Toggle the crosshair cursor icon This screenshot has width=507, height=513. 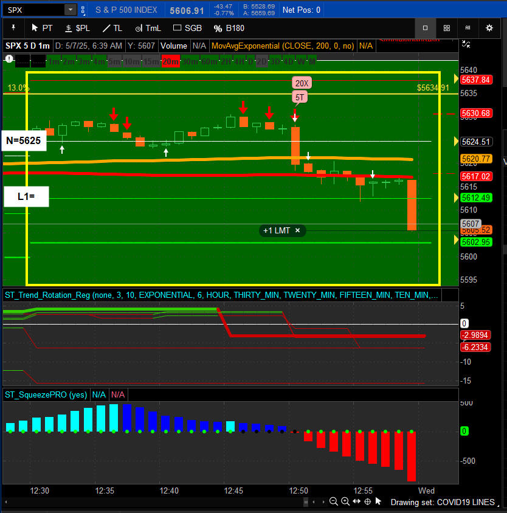(368, 501)
